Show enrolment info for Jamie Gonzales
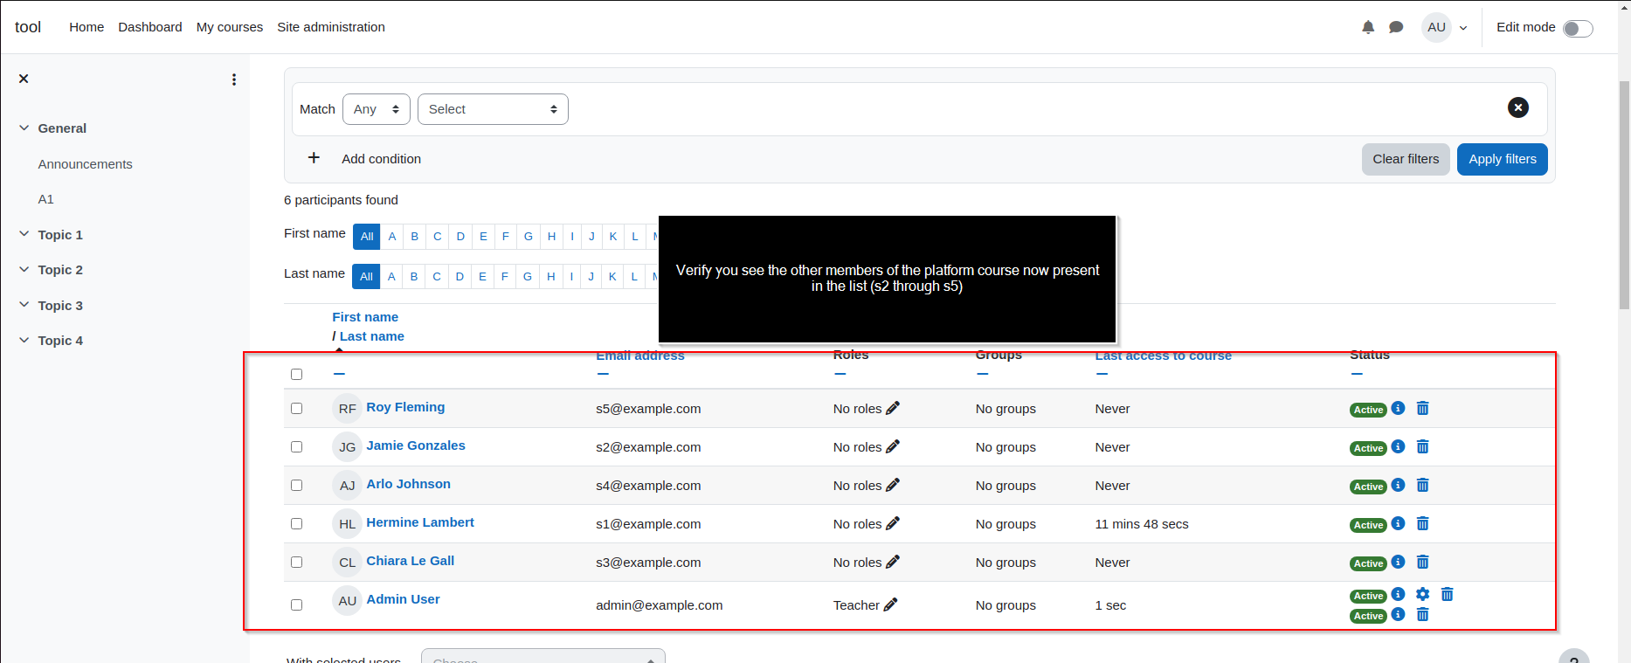 [1398, 446]
